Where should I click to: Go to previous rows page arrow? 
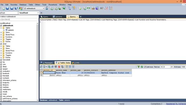coord(162,67)
